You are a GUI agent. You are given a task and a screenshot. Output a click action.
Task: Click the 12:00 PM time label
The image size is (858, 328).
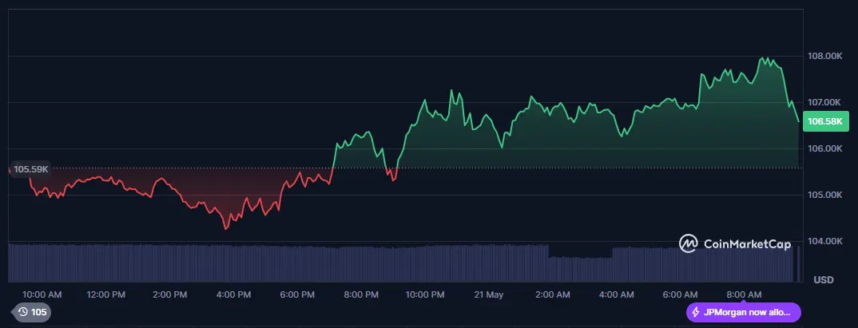click(106, 294)
